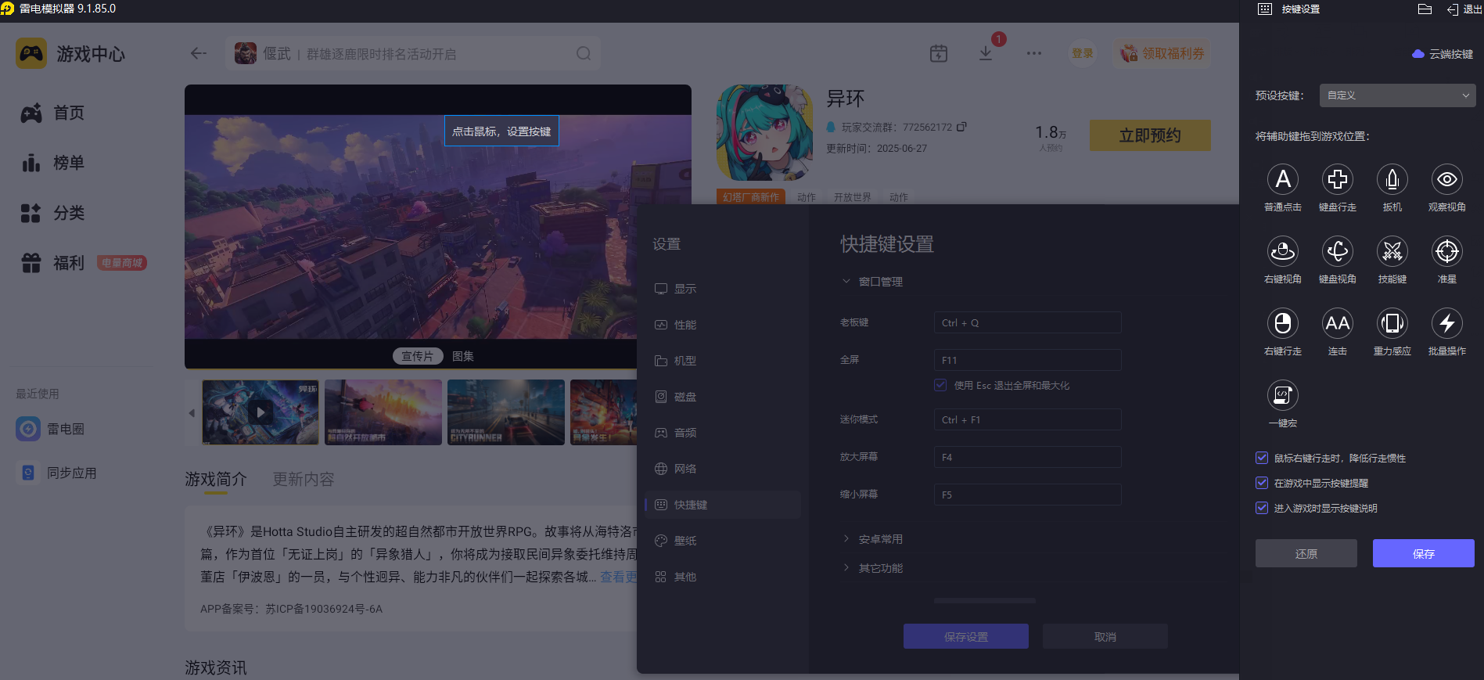Click the 放大屏幕 F4 shortcut field
This screenshot has width=1484, height=680.
[1028, 457]
